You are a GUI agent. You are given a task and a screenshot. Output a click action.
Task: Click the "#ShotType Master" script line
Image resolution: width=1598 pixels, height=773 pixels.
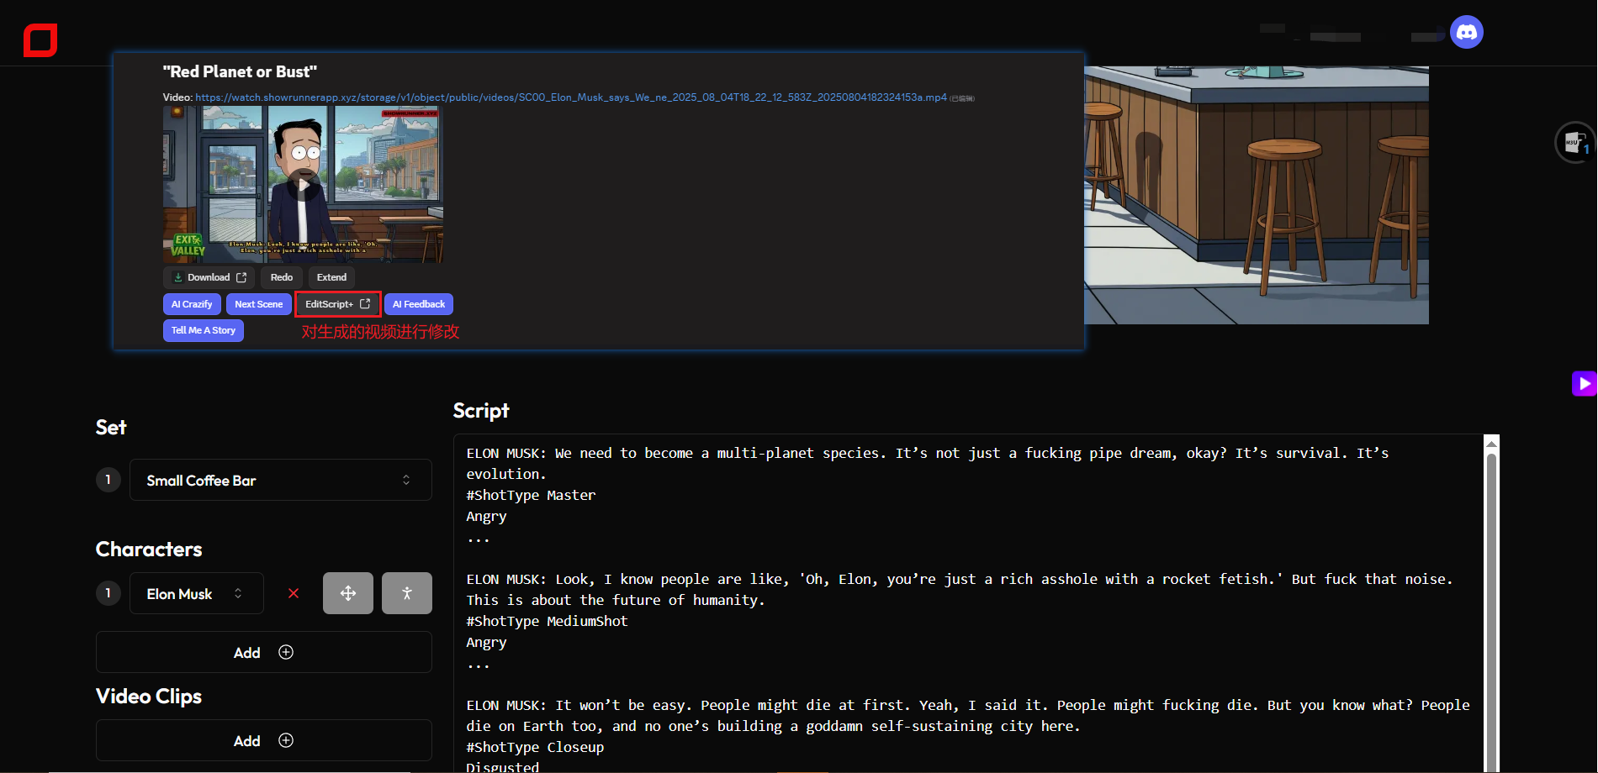[x=531, y=495]
